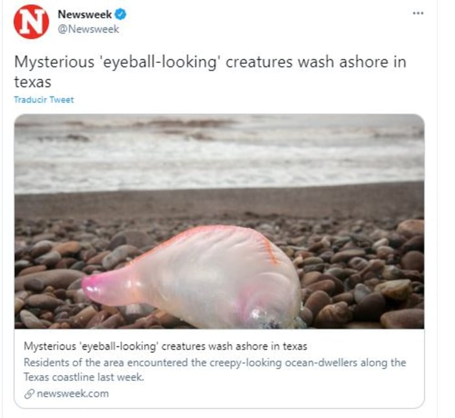Open the three-dot more options menu

tap(418, 13)
